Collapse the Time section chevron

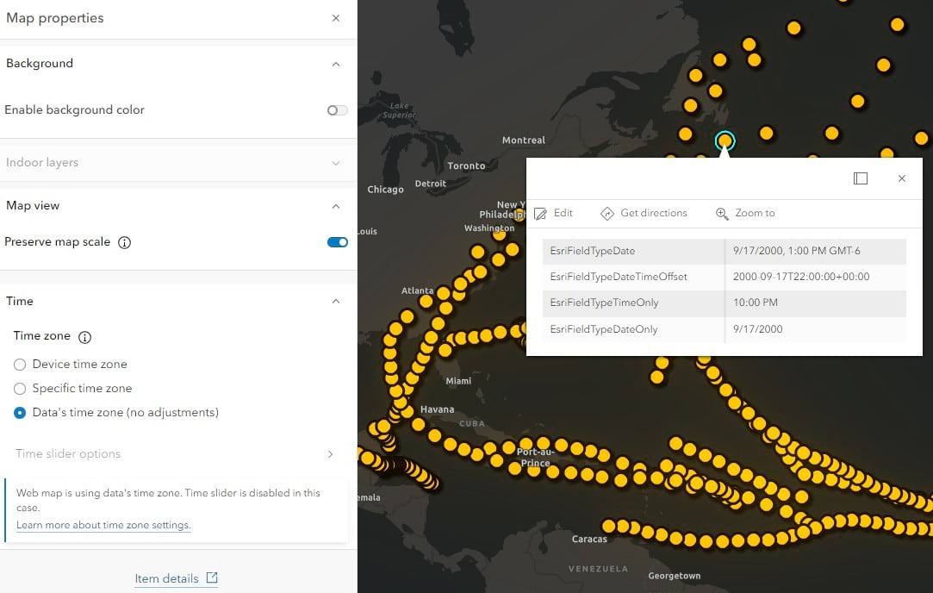(x=336, y=302)
